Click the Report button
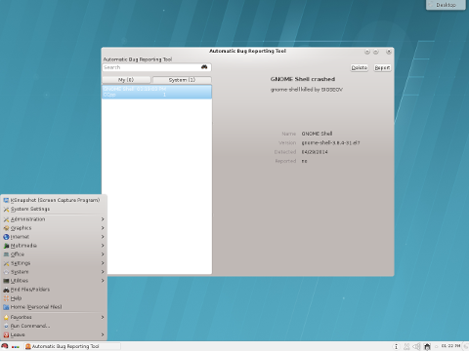The width and height of the screenshot is (469, 351). [382, 67]
